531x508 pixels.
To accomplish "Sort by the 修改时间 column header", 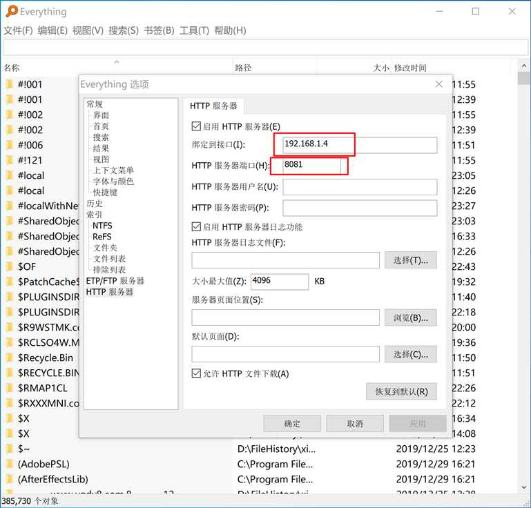I will click(410, 68).
